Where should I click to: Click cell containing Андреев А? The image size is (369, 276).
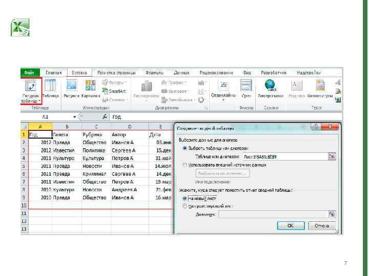click(130, 190)
